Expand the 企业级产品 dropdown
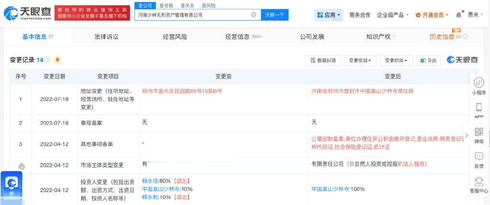This screenshot has height=205, width=490. (392, 15)
